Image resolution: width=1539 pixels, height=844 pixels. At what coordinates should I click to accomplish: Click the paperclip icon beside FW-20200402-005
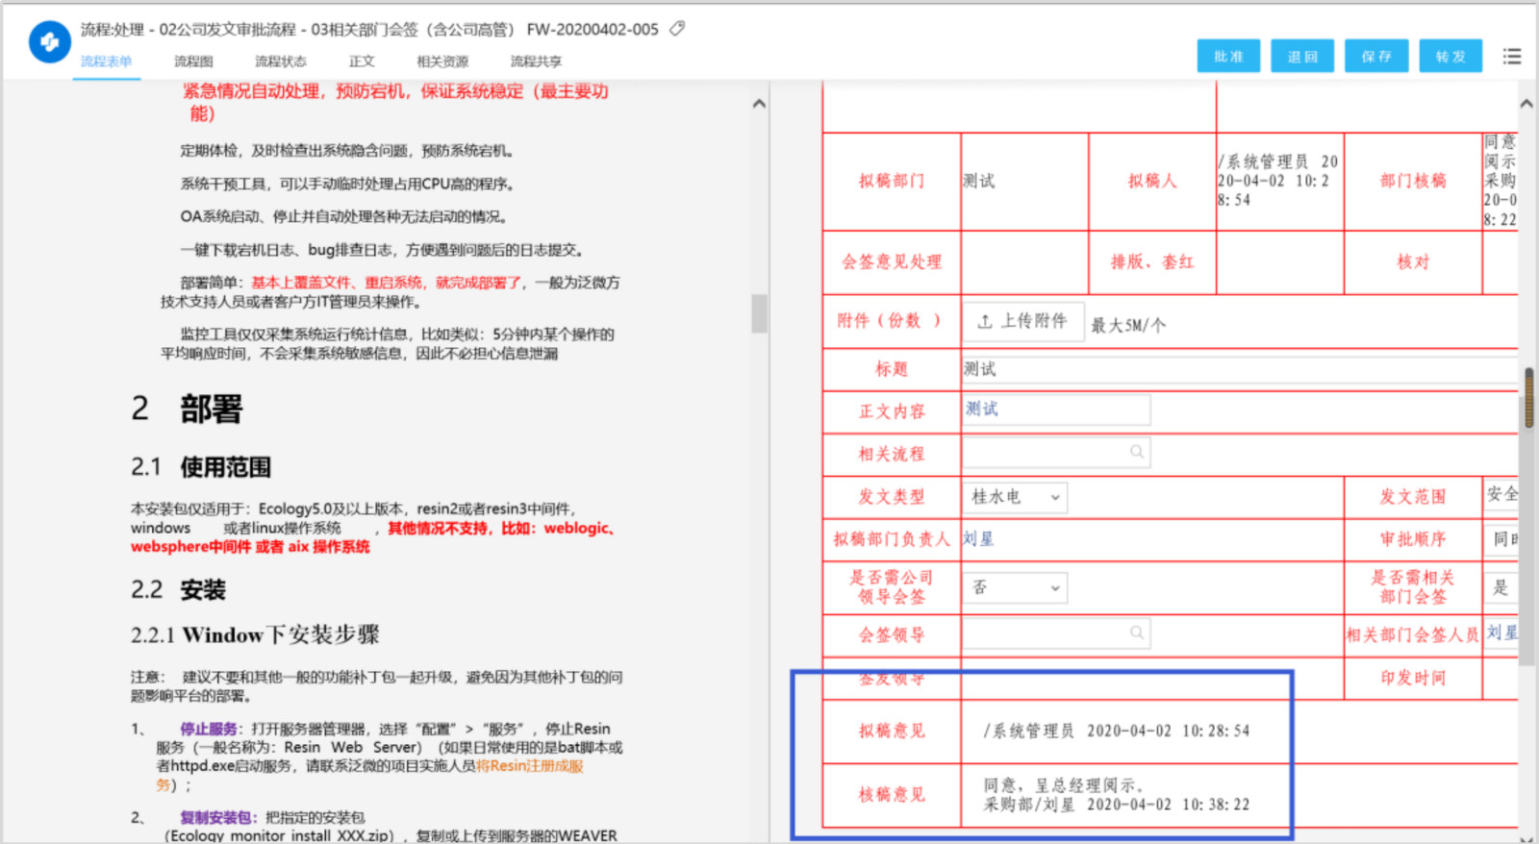[677, 29]
